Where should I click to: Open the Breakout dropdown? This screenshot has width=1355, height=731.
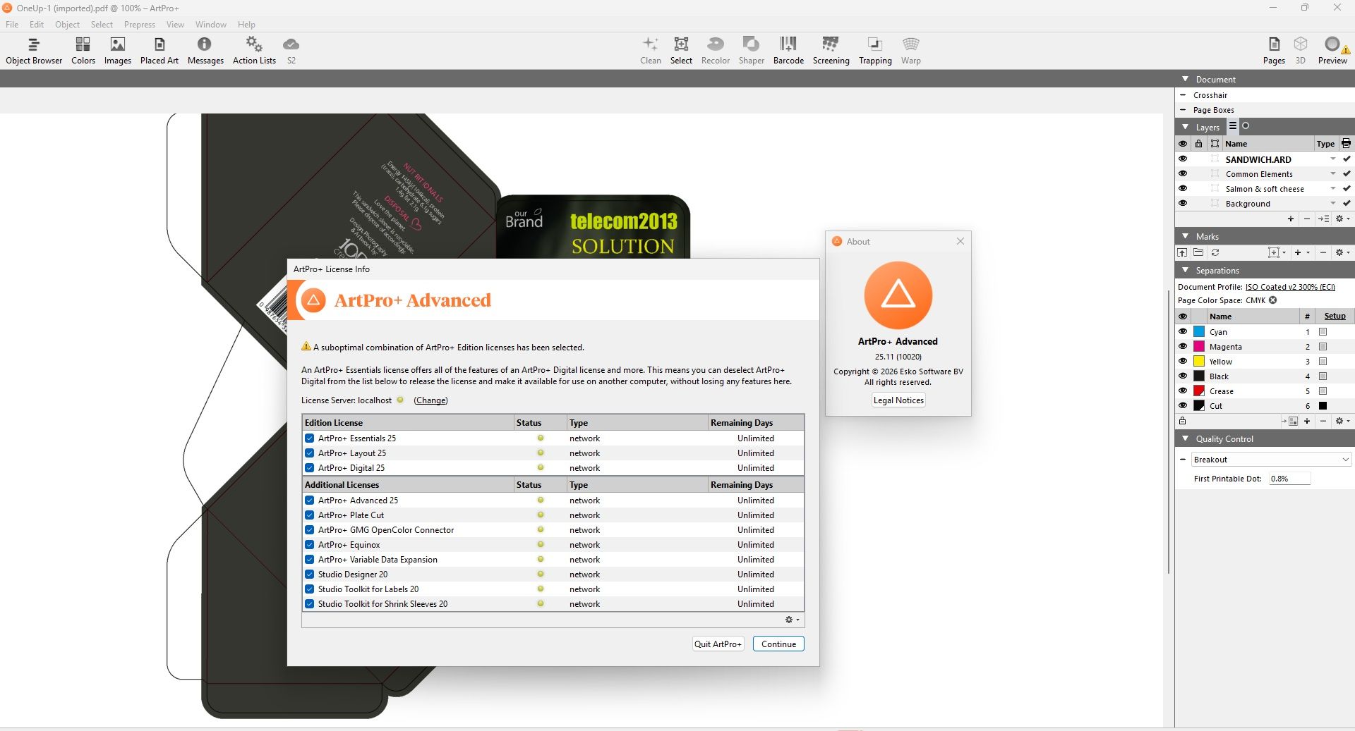(1271, 460)
